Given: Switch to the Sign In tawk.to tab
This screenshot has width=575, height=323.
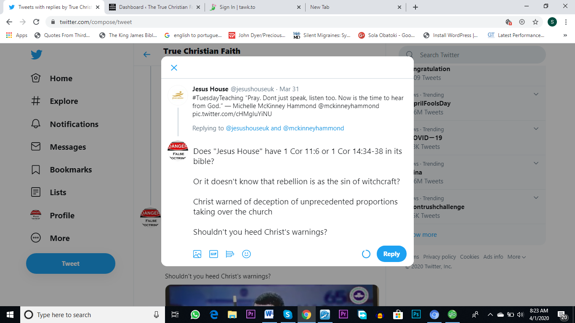Looking at the screenshot, I should pos(255,7).
